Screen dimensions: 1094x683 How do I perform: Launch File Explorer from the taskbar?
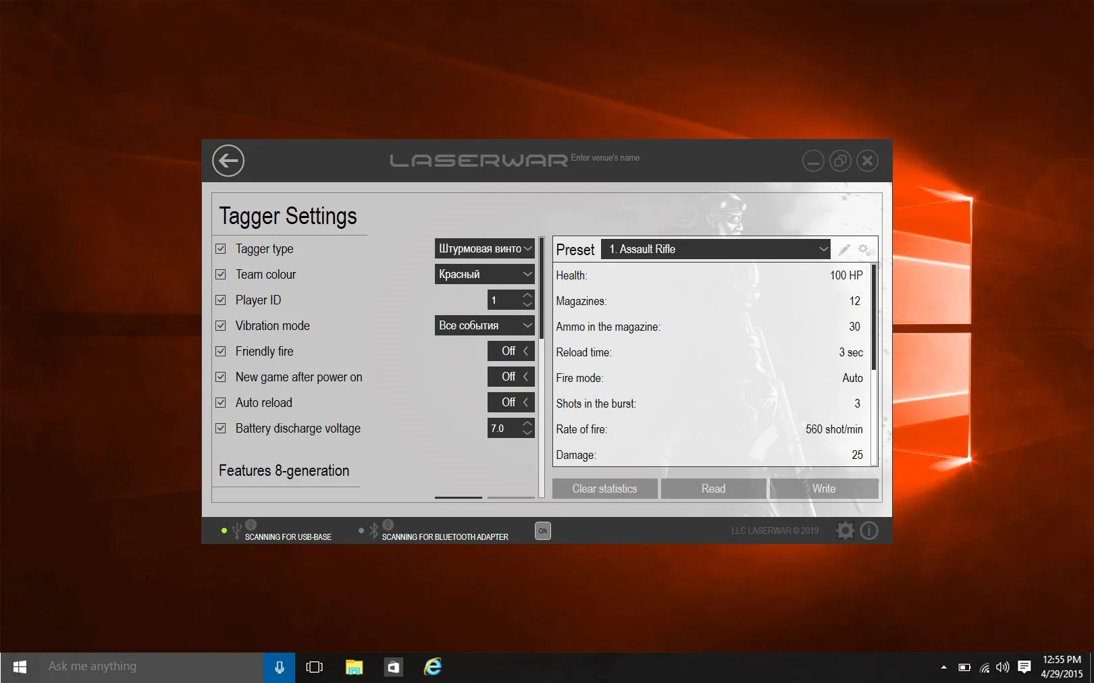click(x=354, y=667)
